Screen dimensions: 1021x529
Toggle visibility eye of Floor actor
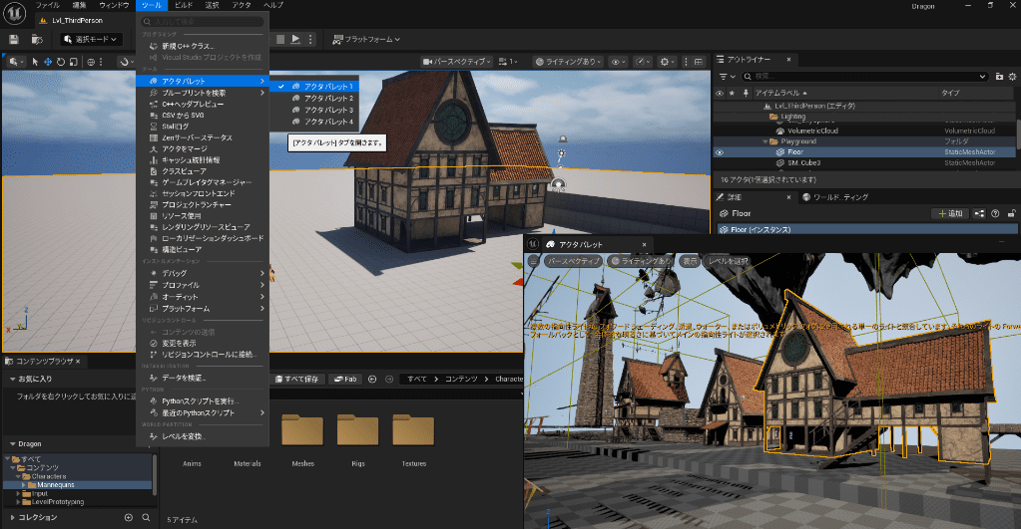(x=720, y=152)
